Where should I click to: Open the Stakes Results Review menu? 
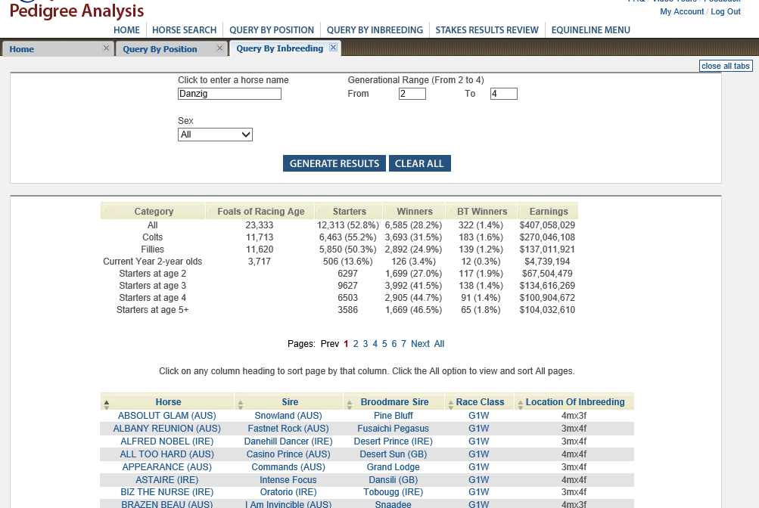coord(487,30)
